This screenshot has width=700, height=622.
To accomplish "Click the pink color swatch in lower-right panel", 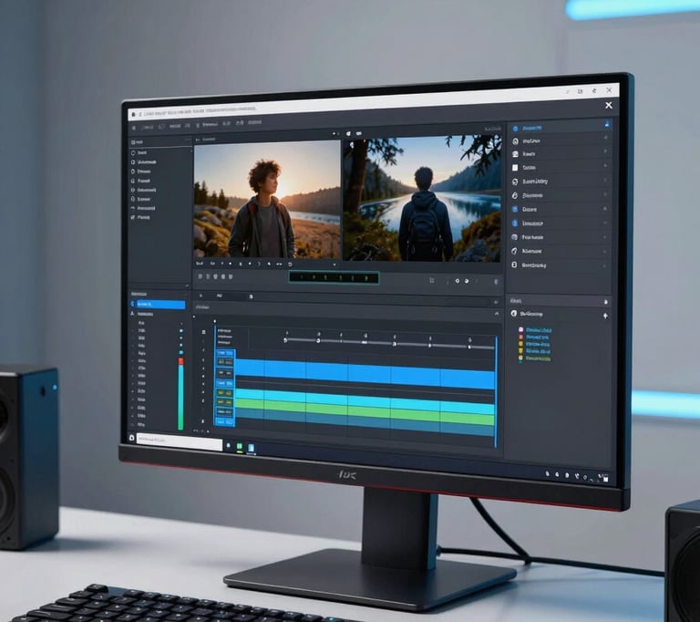I will click(520, 329).
